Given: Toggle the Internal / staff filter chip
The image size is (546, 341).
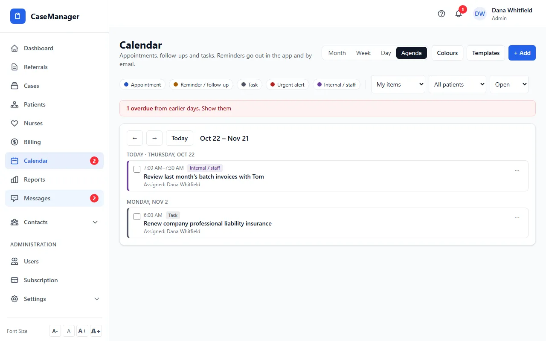Looking at the screenshot, I should point(337,84).
